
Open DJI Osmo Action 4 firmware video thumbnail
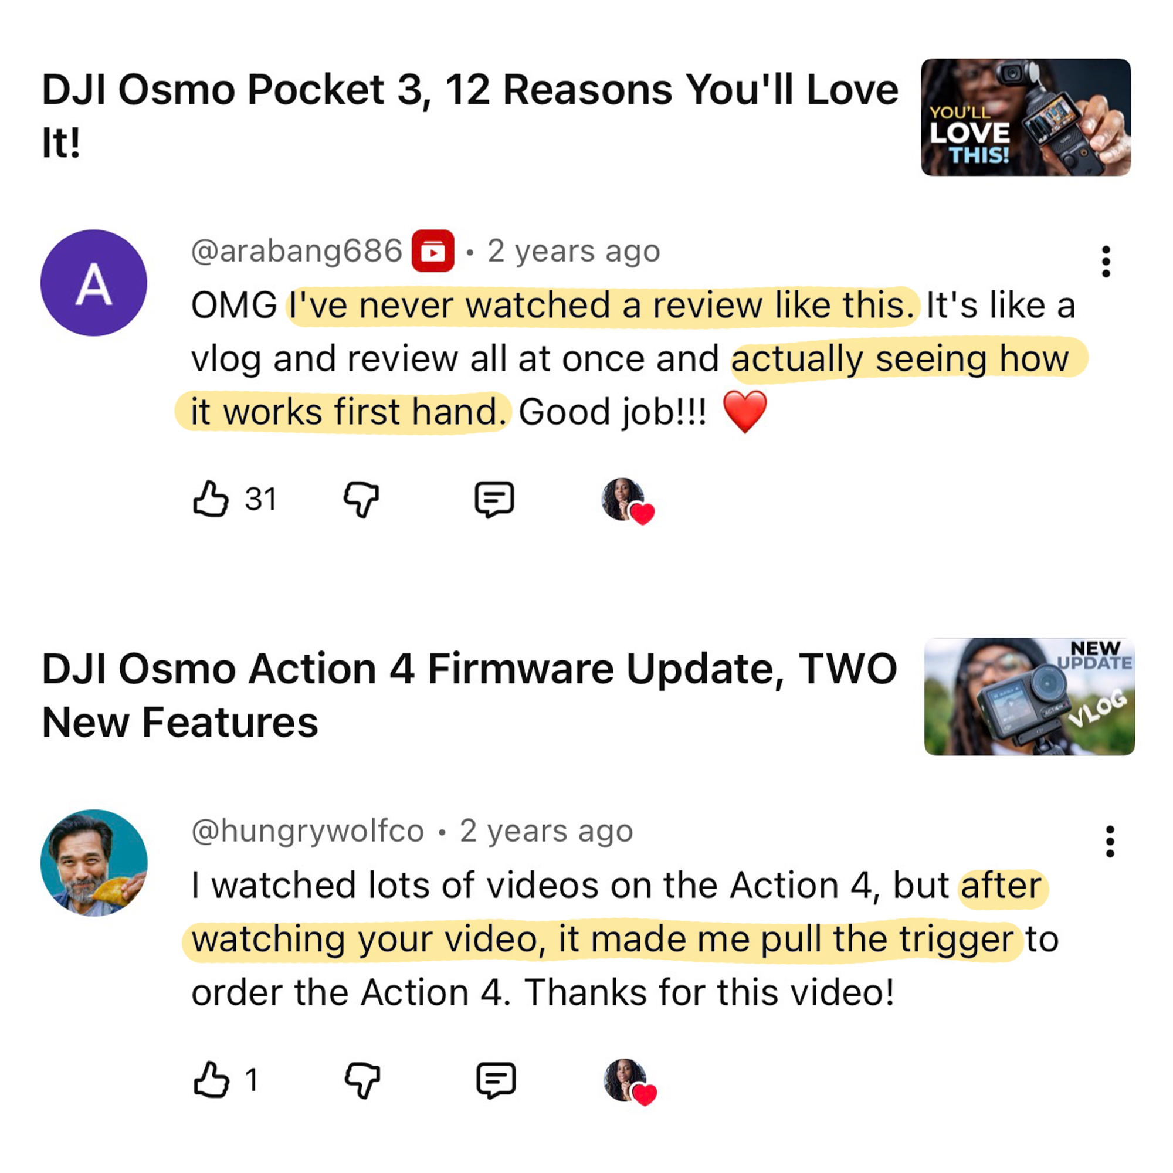pos(1029,696)
